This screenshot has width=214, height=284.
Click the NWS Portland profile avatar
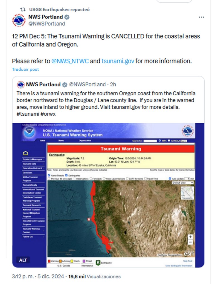[19, 20]
